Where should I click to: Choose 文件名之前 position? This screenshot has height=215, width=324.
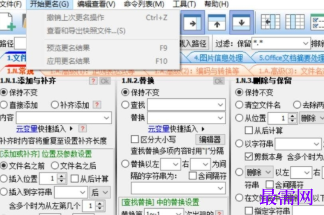pyautogui.click(x=3, y=166)
